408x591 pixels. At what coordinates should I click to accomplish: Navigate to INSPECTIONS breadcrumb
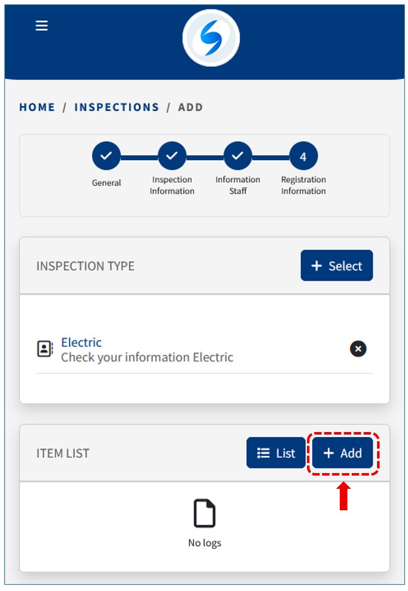[x=117, y=107]
